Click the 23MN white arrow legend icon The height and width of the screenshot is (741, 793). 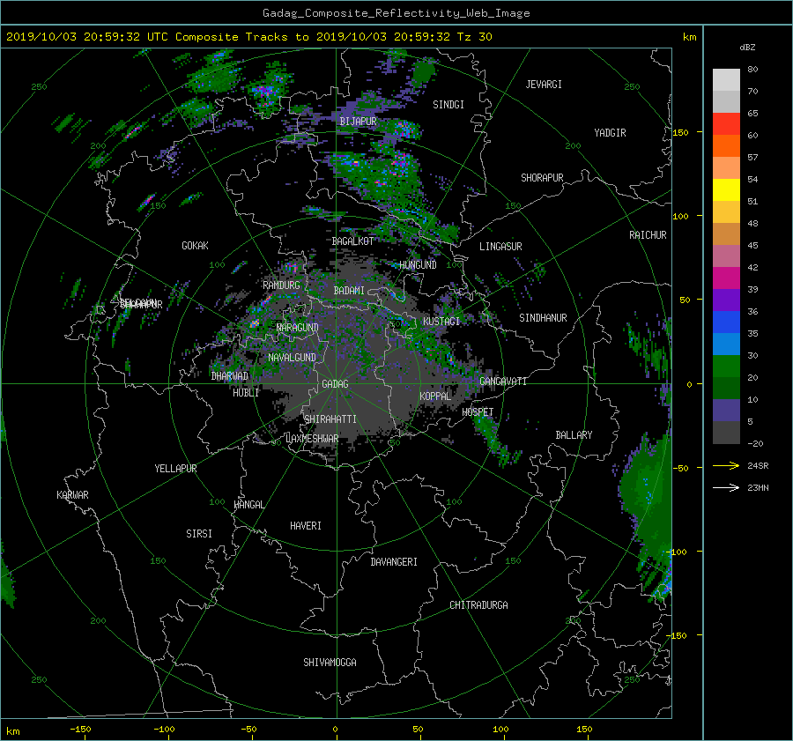pos(726,487)
